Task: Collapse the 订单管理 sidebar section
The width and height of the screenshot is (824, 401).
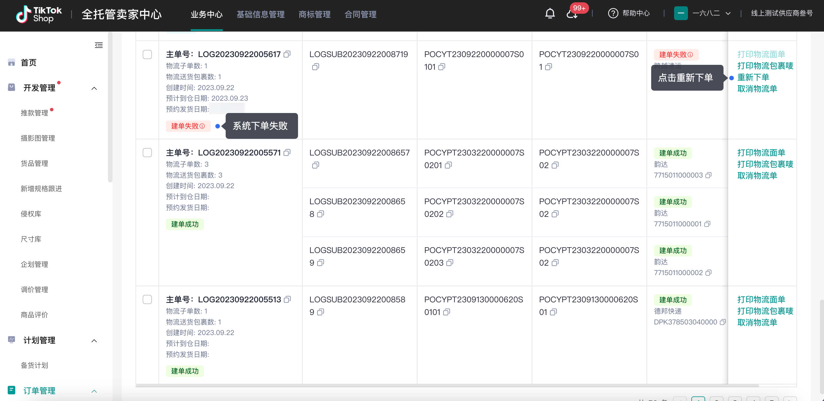Action: point(94,391)
